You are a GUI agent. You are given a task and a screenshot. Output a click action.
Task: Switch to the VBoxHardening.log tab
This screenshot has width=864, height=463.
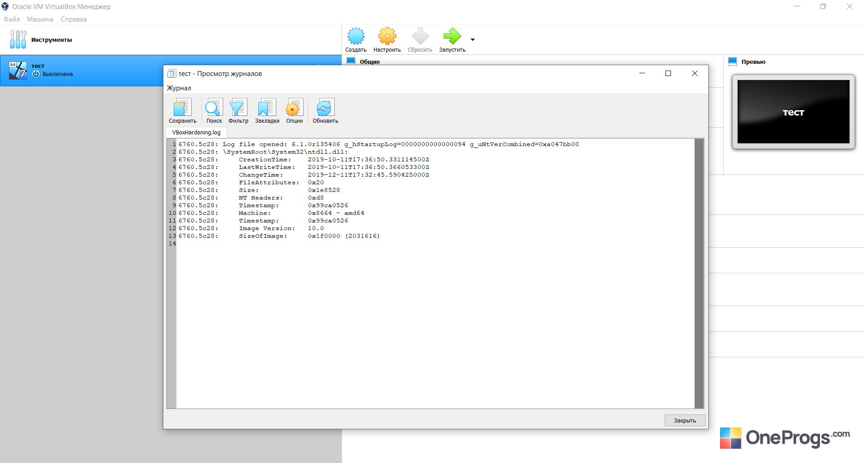click(x=196, y=133)
